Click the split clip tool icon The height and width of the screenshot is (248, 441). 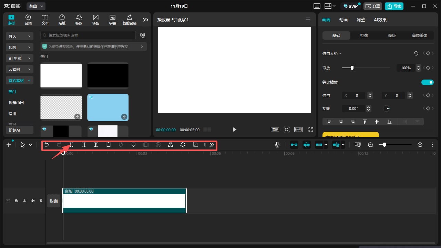click(71, 145)
